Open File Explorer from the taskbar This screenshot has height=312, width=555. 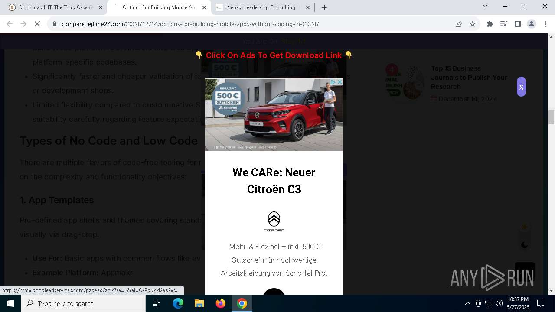click(199, 303)
